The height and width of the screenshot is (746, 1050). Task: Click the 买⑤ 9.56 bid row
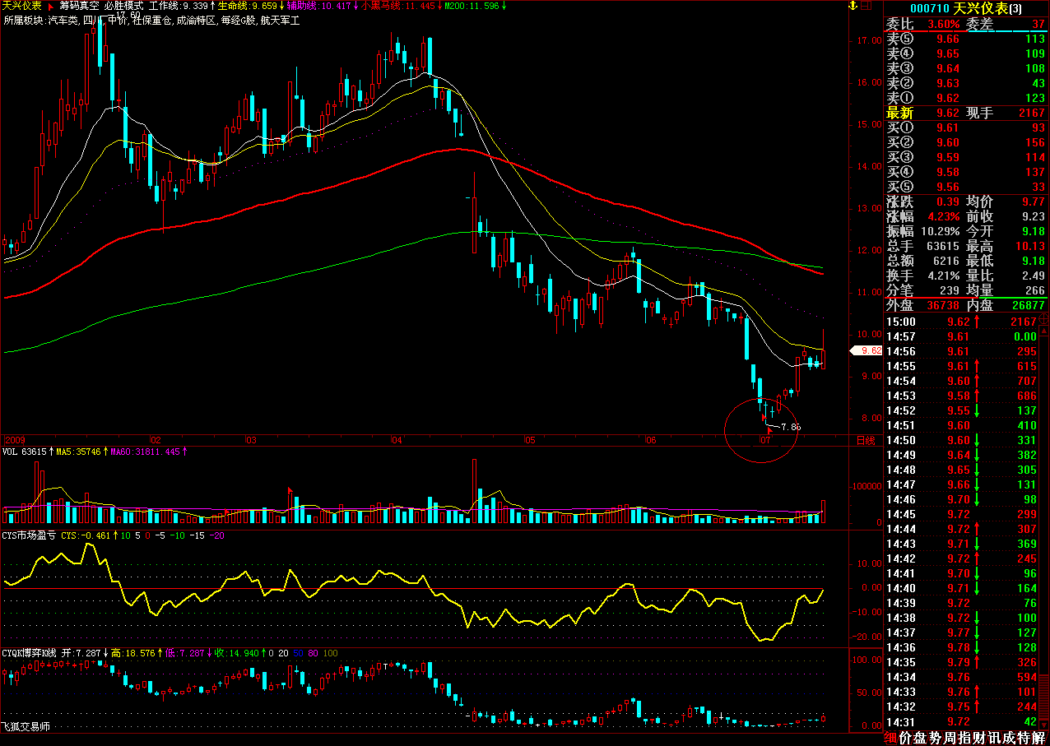click(x=966, y=188)
